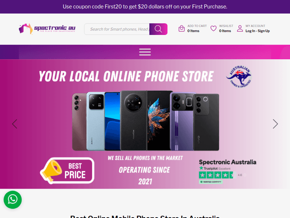Advance to next banner slide
The image size is (290, 218).
275,124
